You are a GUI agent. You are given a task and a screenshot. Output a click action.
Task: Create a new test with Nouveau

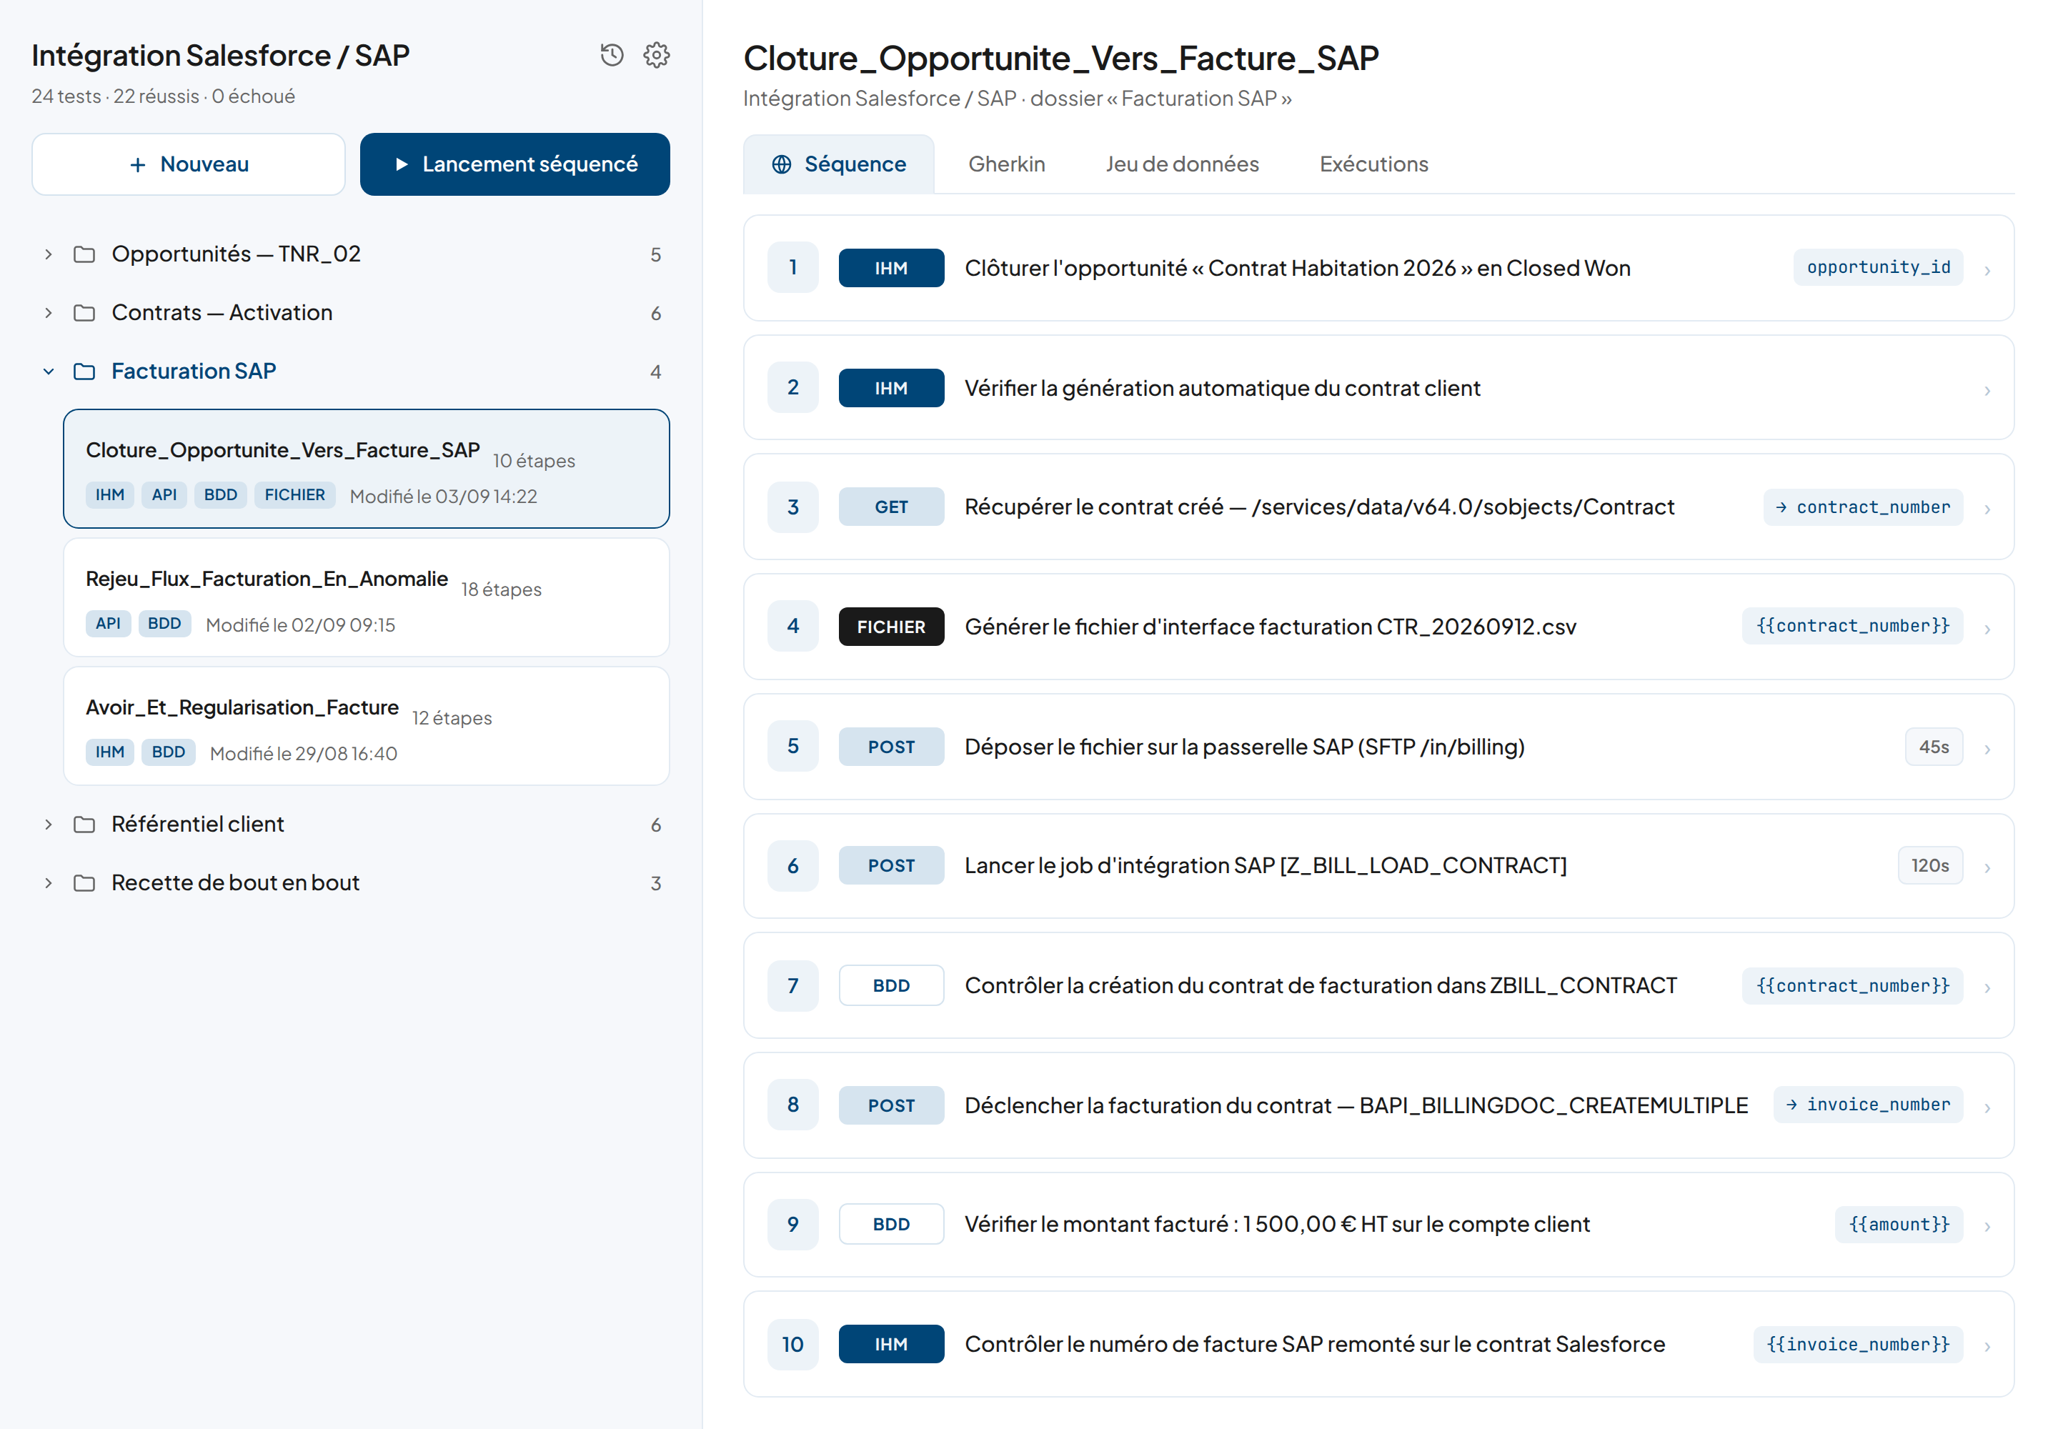pos(188,164)
